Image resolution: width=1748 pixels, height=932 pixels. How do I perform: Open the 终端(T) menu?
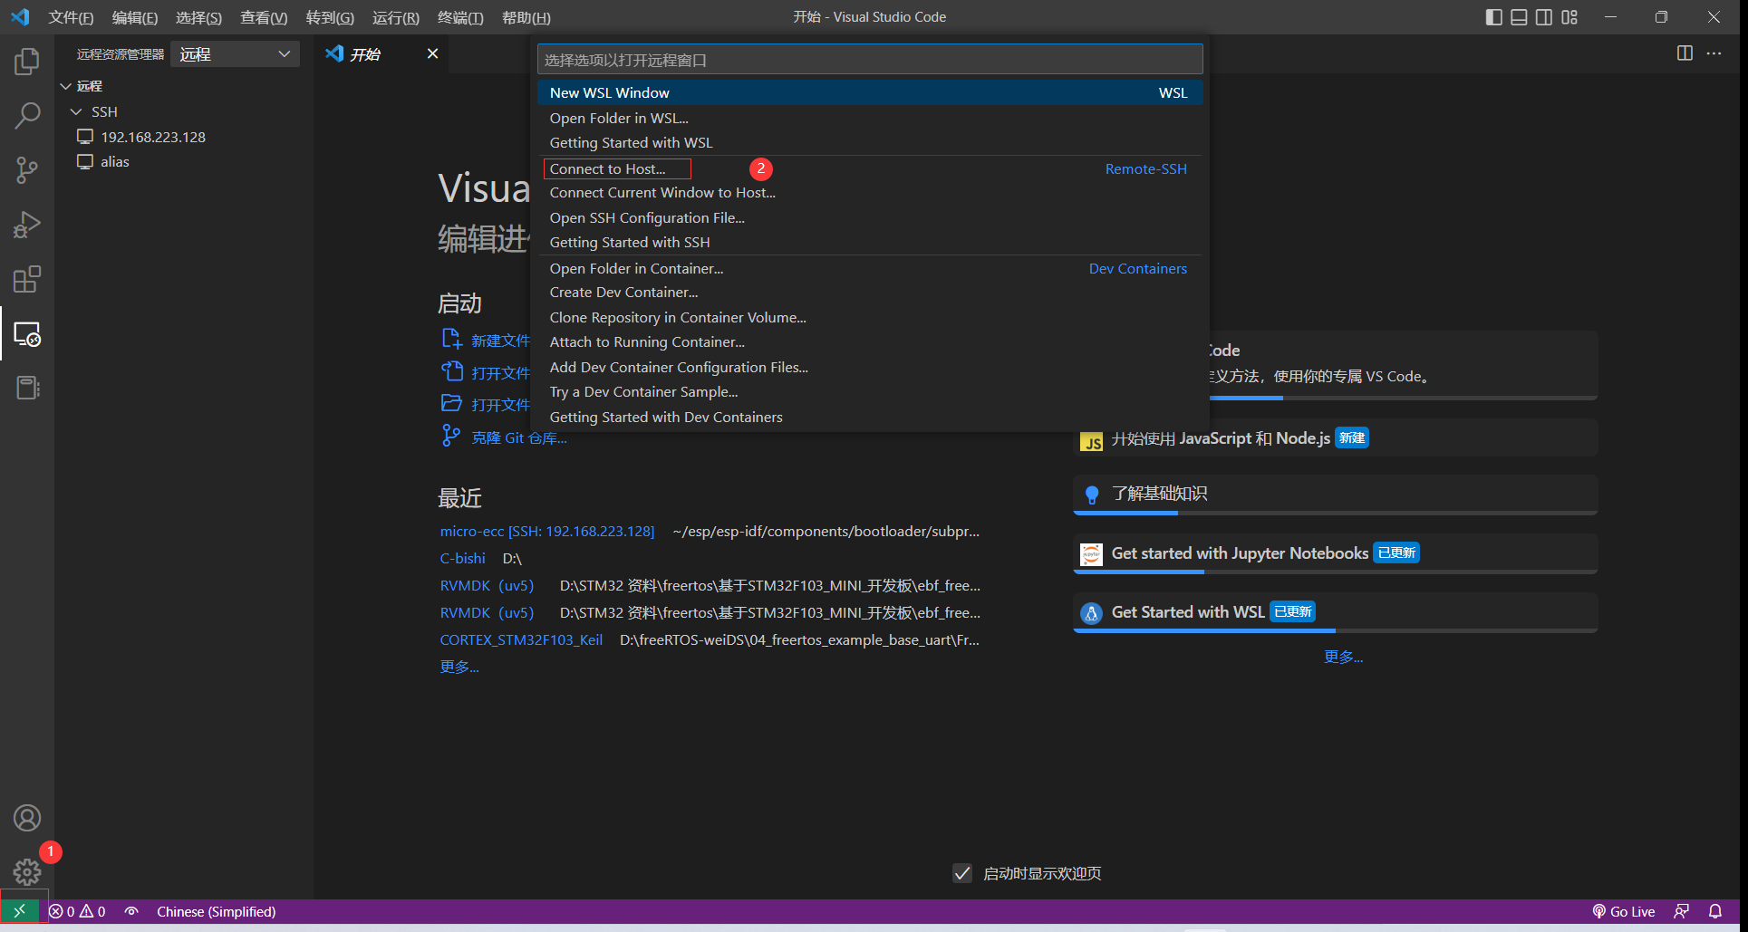pyautogui.click(x=460, y=17)
